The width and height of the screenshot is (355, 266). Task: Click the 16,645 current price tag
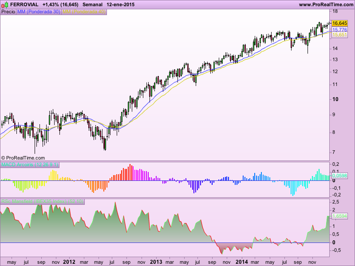tap(339, 23)
